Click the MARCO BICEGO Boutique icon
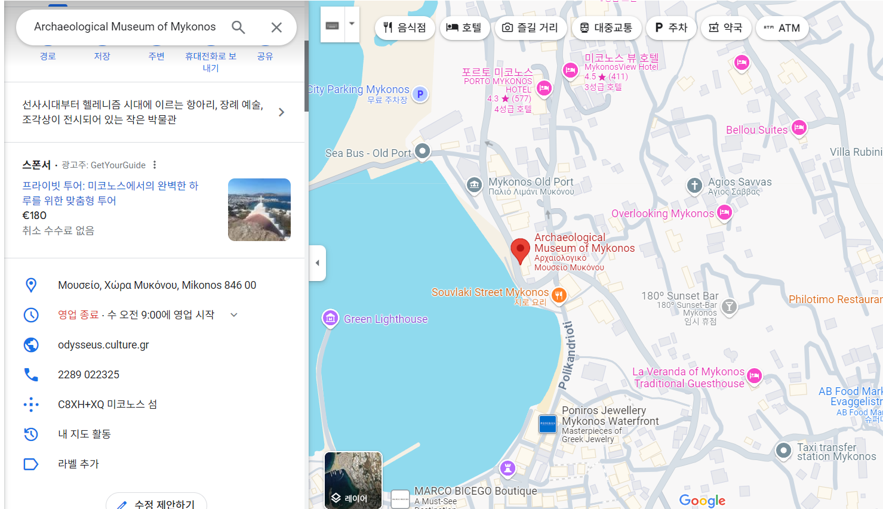 coord(400,499)
